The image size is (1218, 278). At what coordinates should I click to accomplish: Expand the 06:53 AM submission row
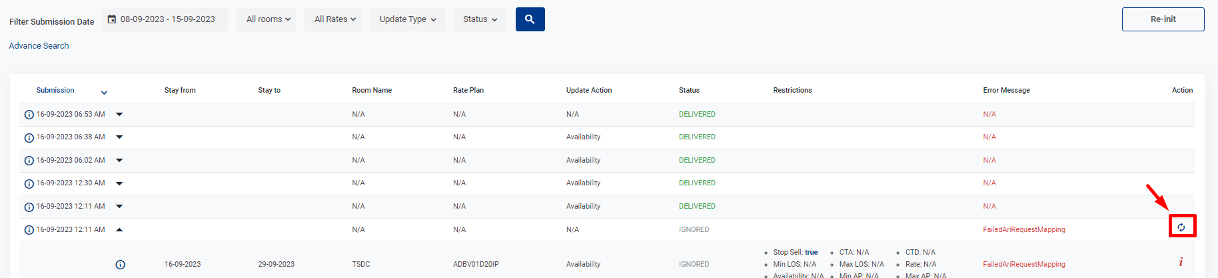[119, 115]
